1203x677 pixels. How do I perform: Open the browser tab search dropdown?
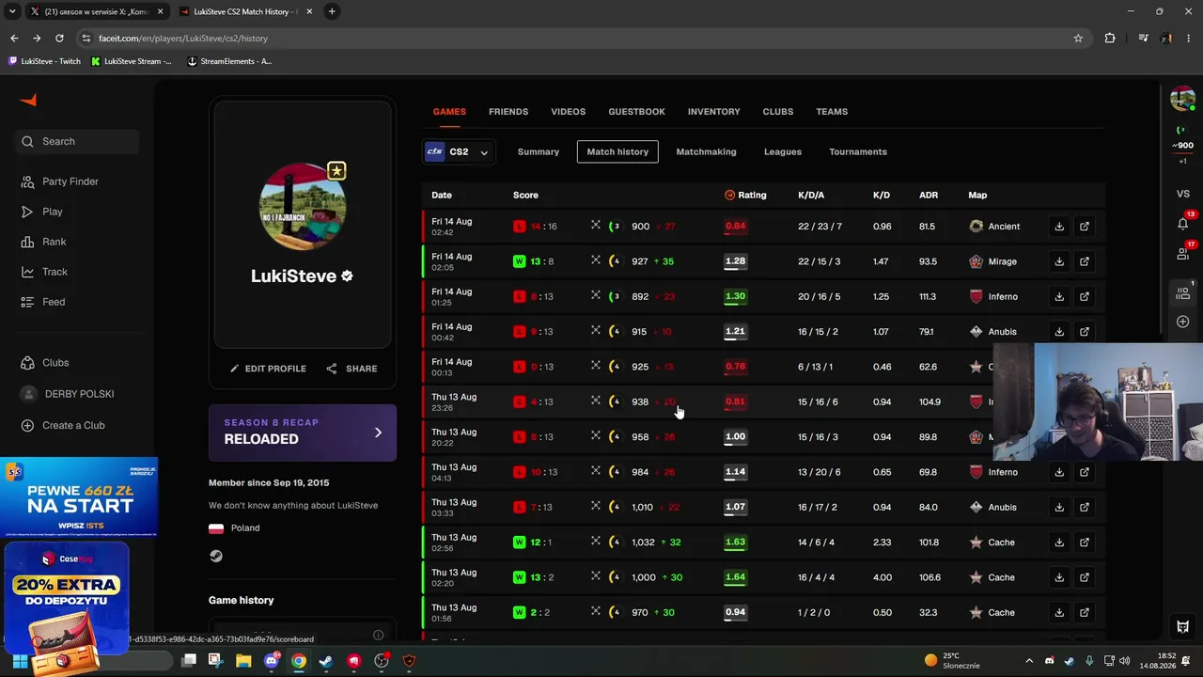(12, 11)
